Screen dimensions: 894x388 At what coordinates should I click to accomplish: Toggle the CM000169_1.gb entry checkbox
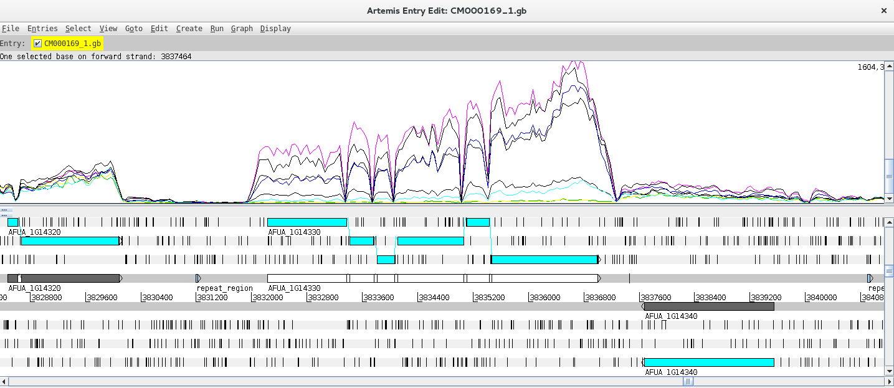pos(38,44)
